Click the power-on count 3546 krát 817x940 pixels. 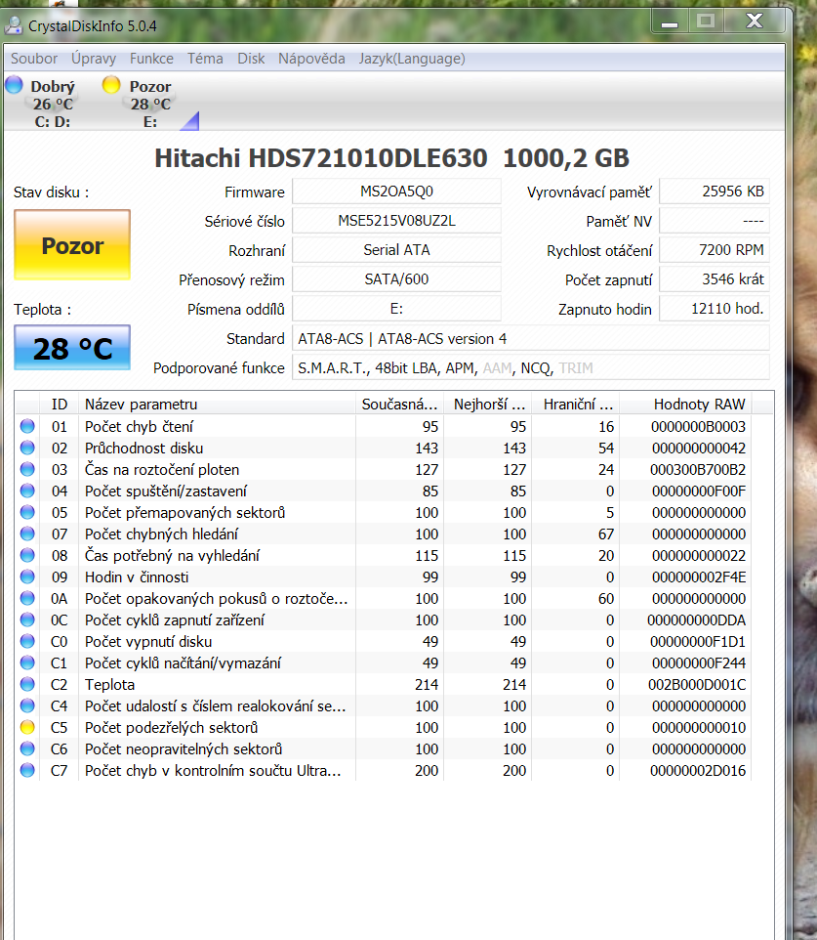(715, 279)
